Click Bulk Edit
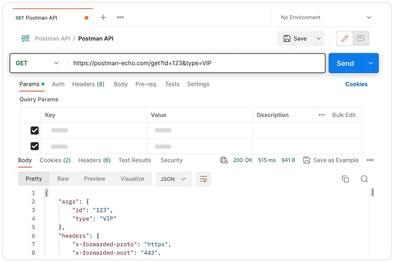394x262 pixels. coord(344,115)
